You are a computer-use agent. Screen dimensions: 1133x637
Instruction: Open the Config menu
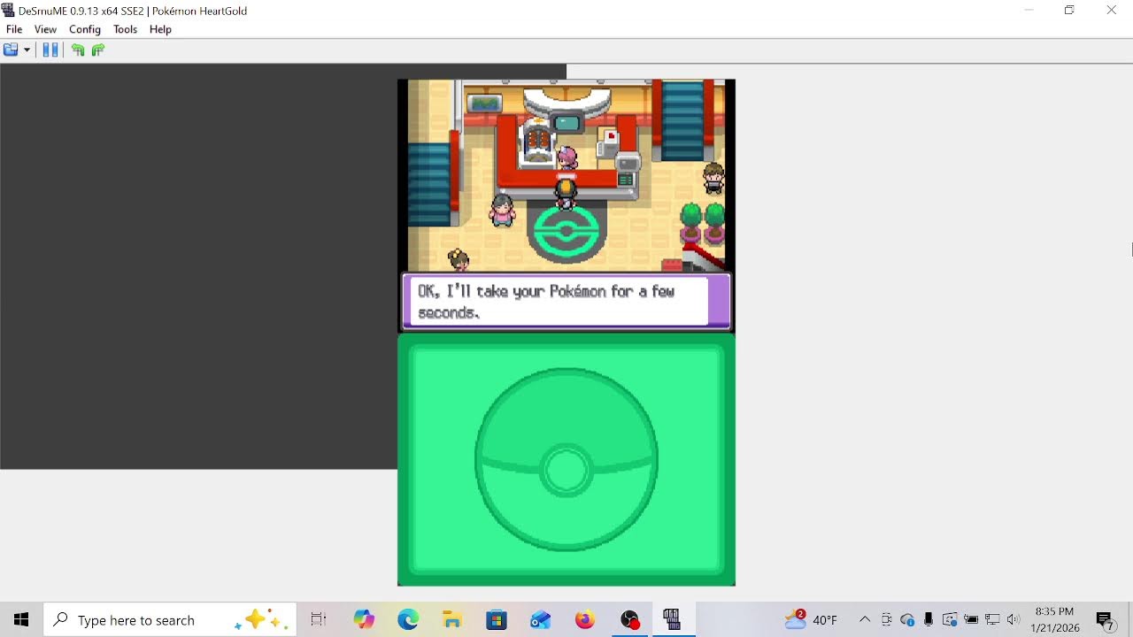85,29
